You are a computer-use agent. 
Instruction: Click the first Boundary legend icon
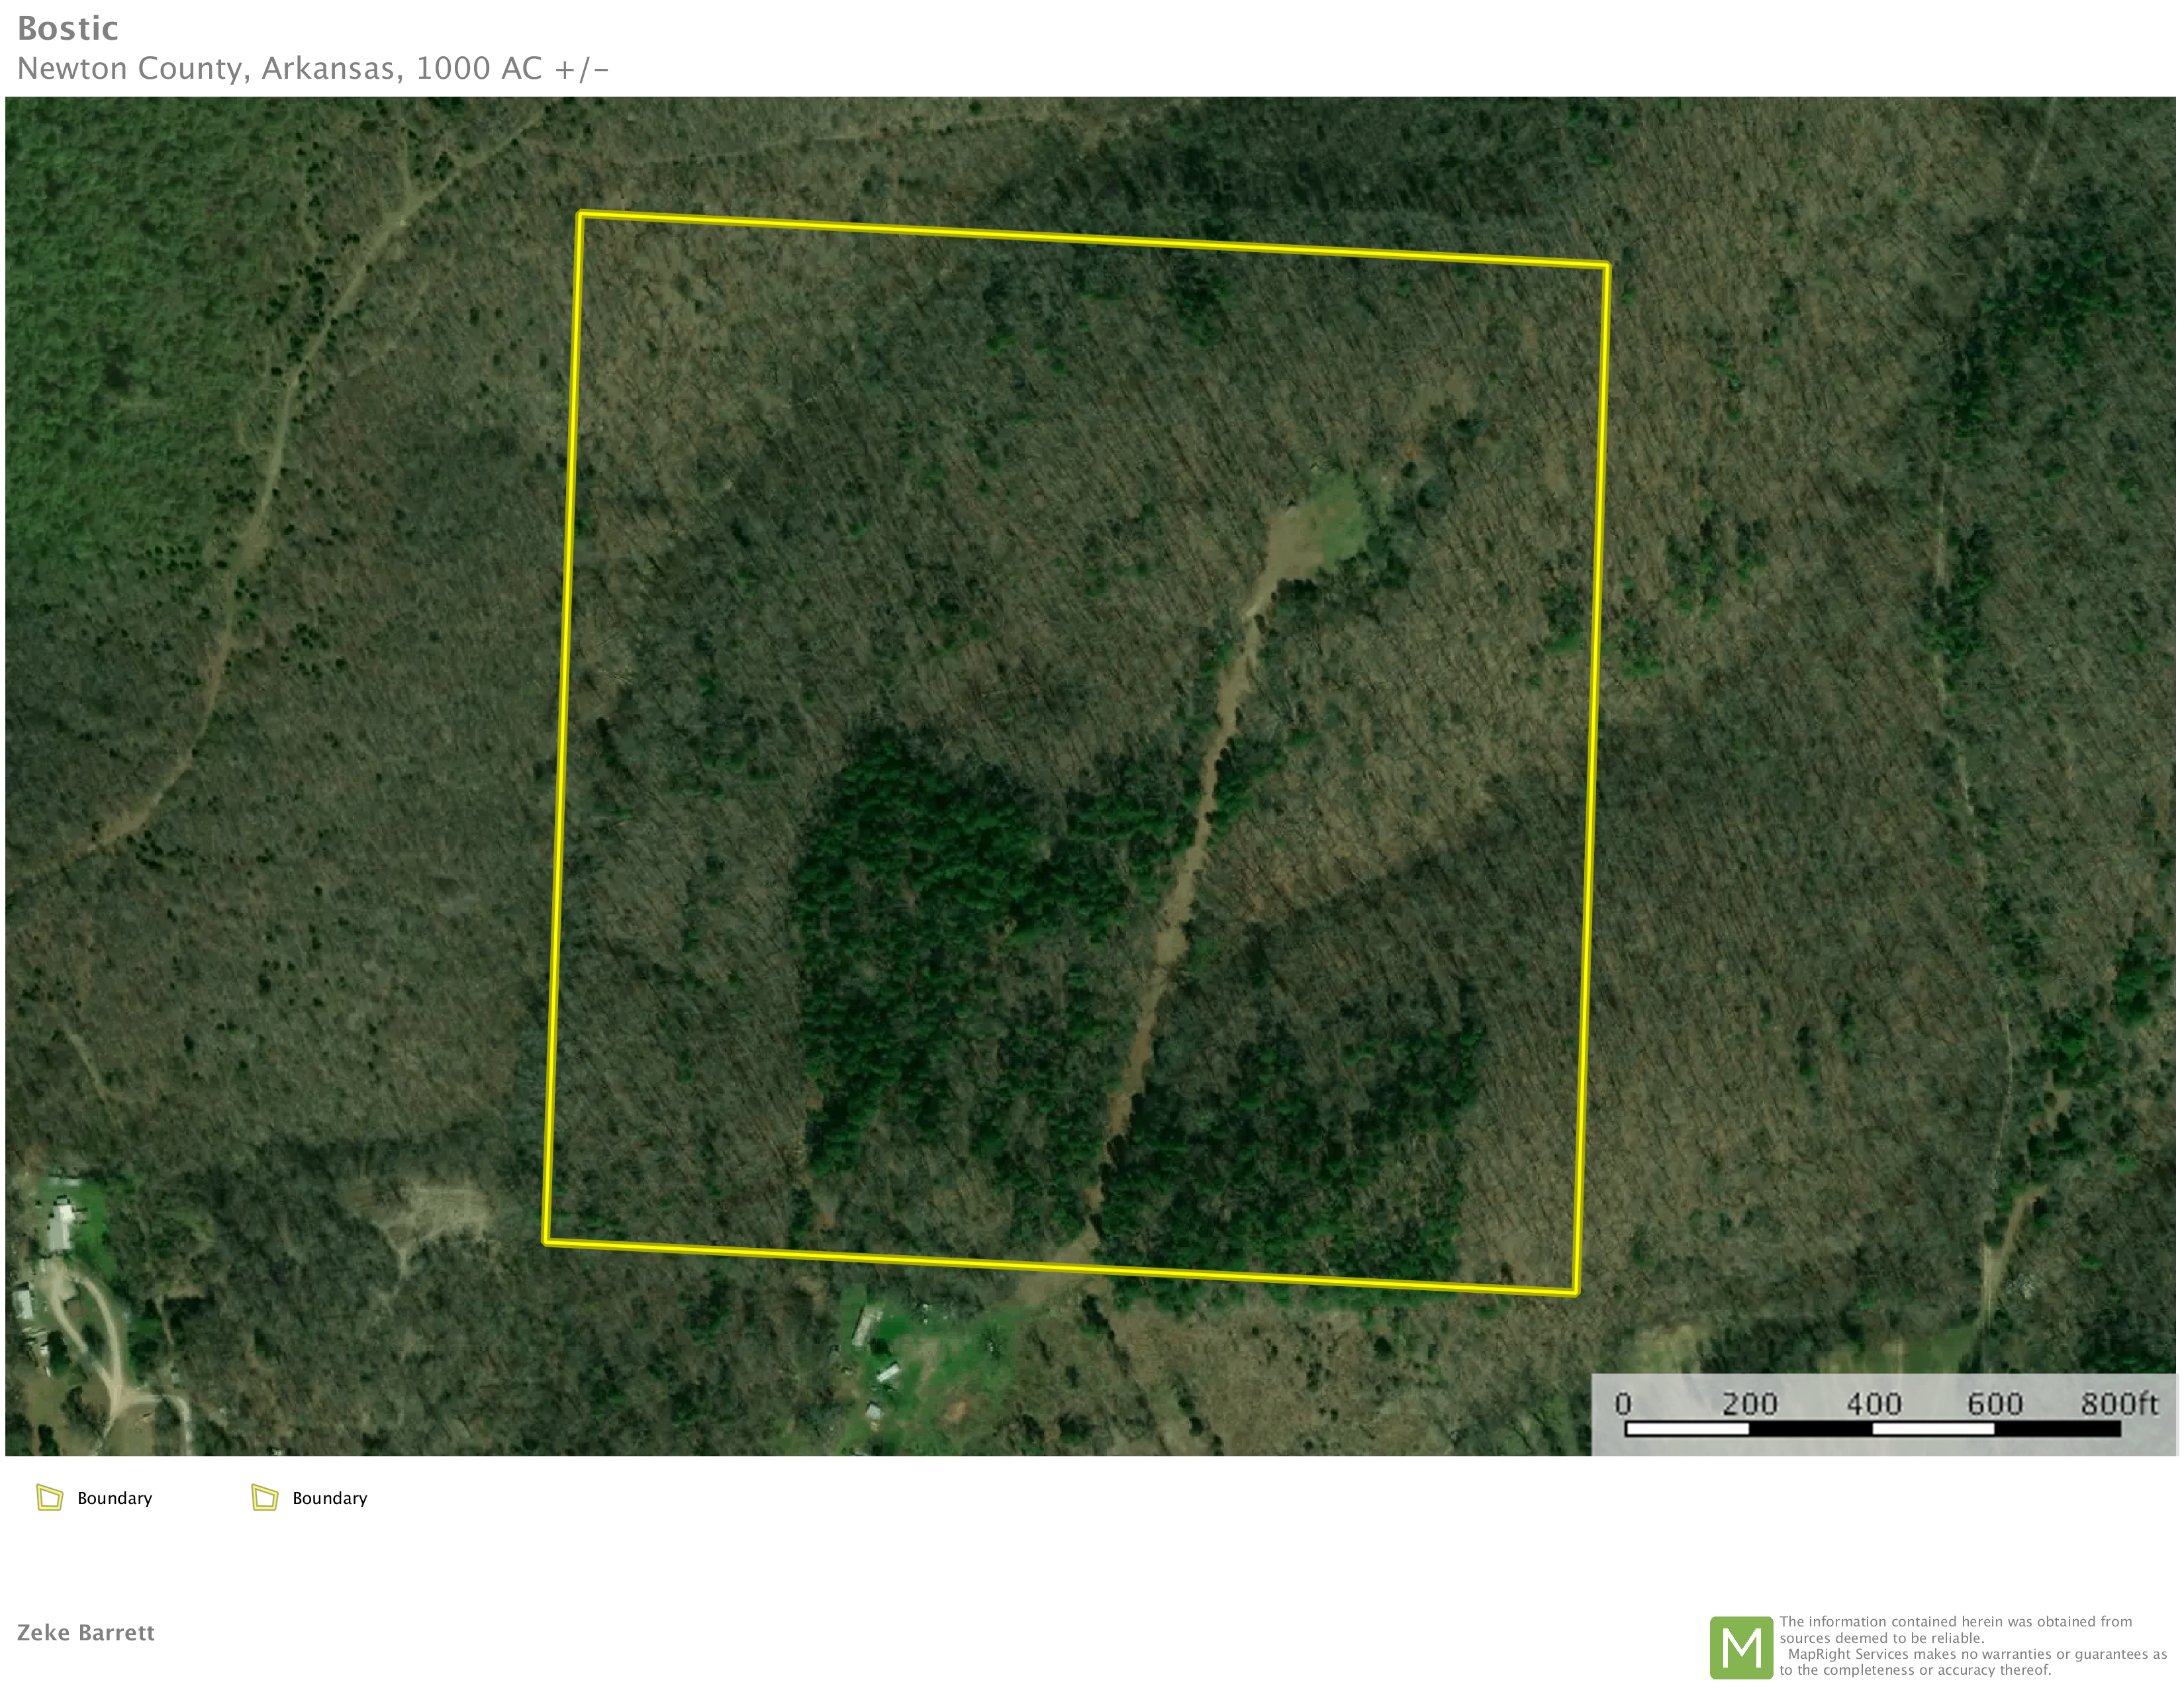click(x=49, y=1497)
